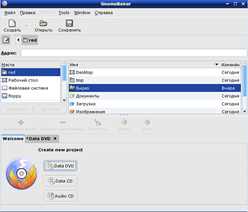Open the Справка menu
Image resolution: width=248 pixels, height=212 pixels.
104,13
